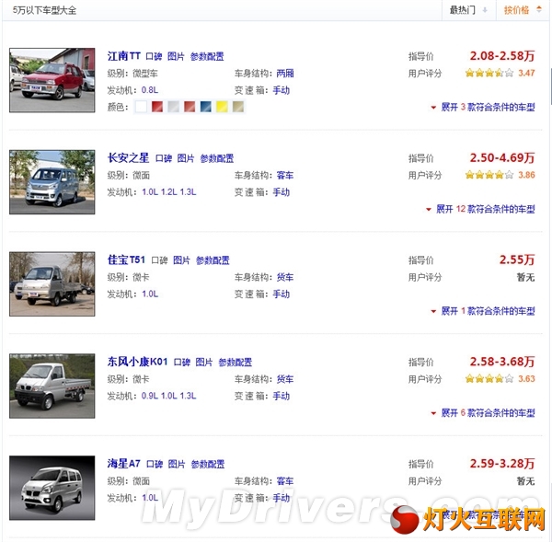Viewport: 552px width, 542px height.
Task: Expand 1款符合条件的车型 for 佳宝T51
Action: (x=483, y=311)
